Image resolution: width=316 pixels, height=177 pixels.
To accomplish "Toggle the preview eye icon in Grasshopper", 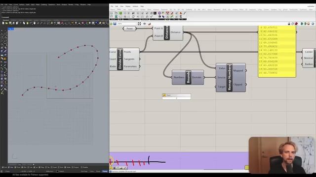I will pyautogui.click(x=145, y=24).
